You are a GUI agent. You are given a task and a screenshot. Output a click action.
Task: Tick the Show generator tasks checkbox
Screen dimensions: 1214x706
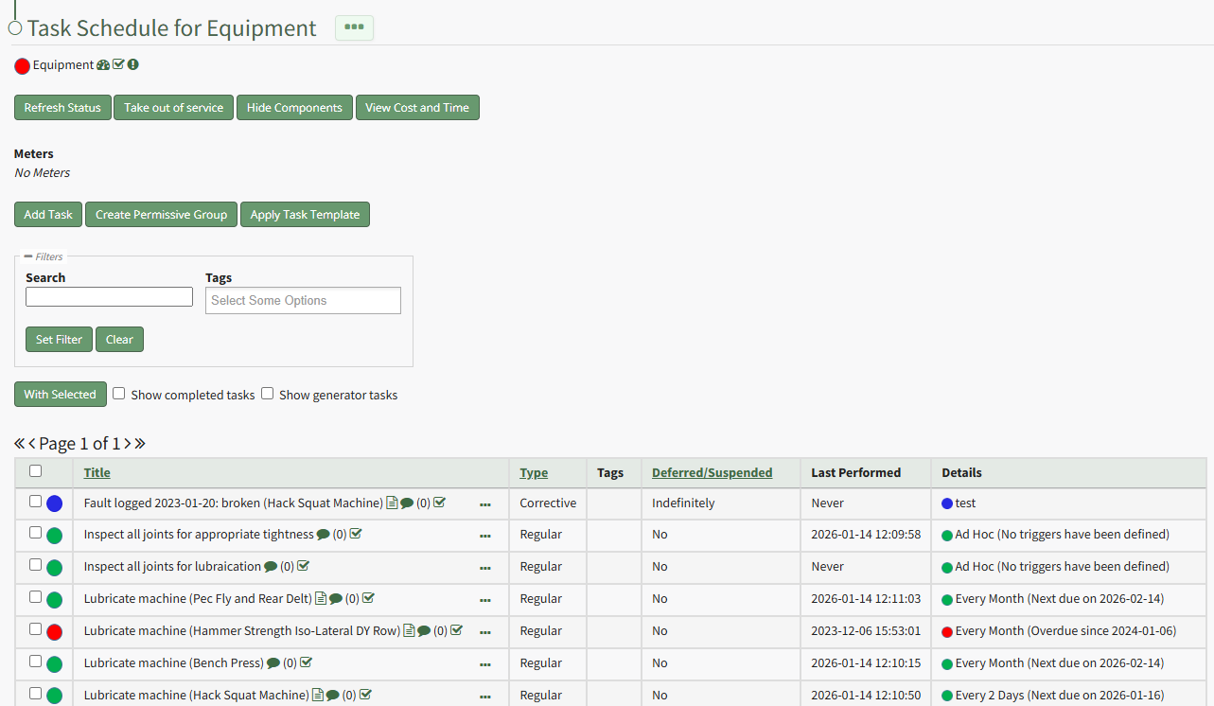[x=268, y=394]
